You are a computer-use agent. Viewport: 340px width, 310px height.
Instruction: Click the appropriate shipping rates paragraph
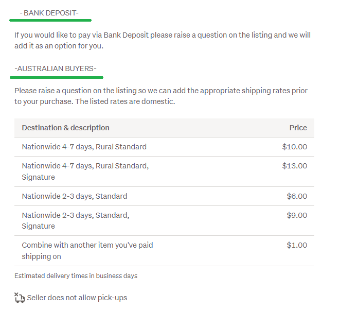[161, 91]
